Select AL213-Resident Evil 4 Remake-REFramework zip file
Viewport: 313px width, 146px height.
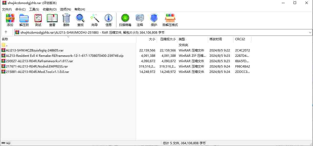point(65,56)
